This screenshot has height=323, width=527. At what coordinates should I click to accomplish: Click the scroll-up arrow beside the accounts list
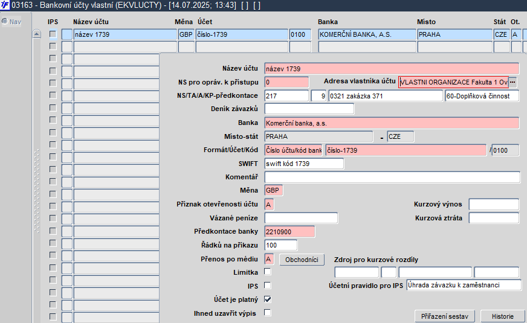pos(37,34)
